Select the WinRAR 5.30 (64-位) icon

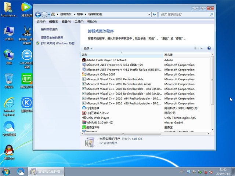pos(84,122)
